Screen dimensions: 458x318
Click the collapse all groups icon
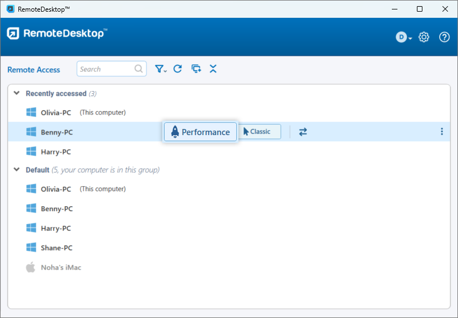(x=213, y=69)
